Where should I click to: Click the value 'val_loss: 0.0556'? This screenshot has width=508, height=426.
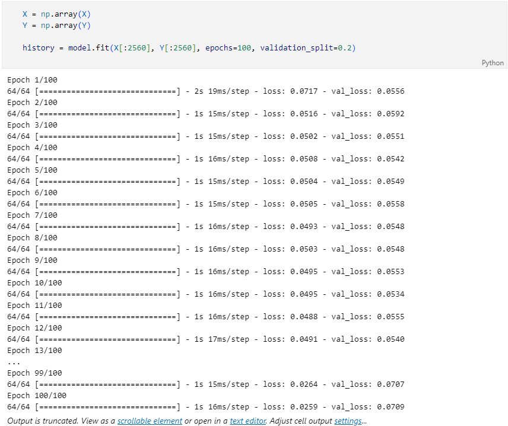[x=368, y=91]
